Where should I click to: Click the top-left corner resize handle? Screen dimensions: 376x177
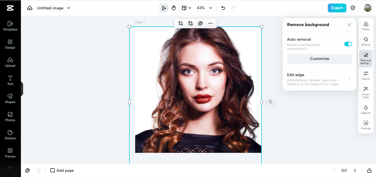(x=129, y=26)
